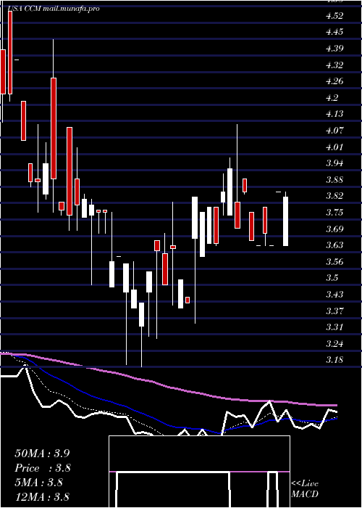Click the 3.31 price axis label
Viewport: 362px width, 508px height.
(x=334, y=327)
